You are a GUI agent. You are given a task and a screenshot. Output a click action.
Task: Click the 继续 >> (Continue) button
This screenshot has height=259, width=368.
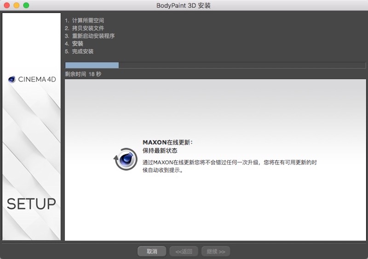216,252
